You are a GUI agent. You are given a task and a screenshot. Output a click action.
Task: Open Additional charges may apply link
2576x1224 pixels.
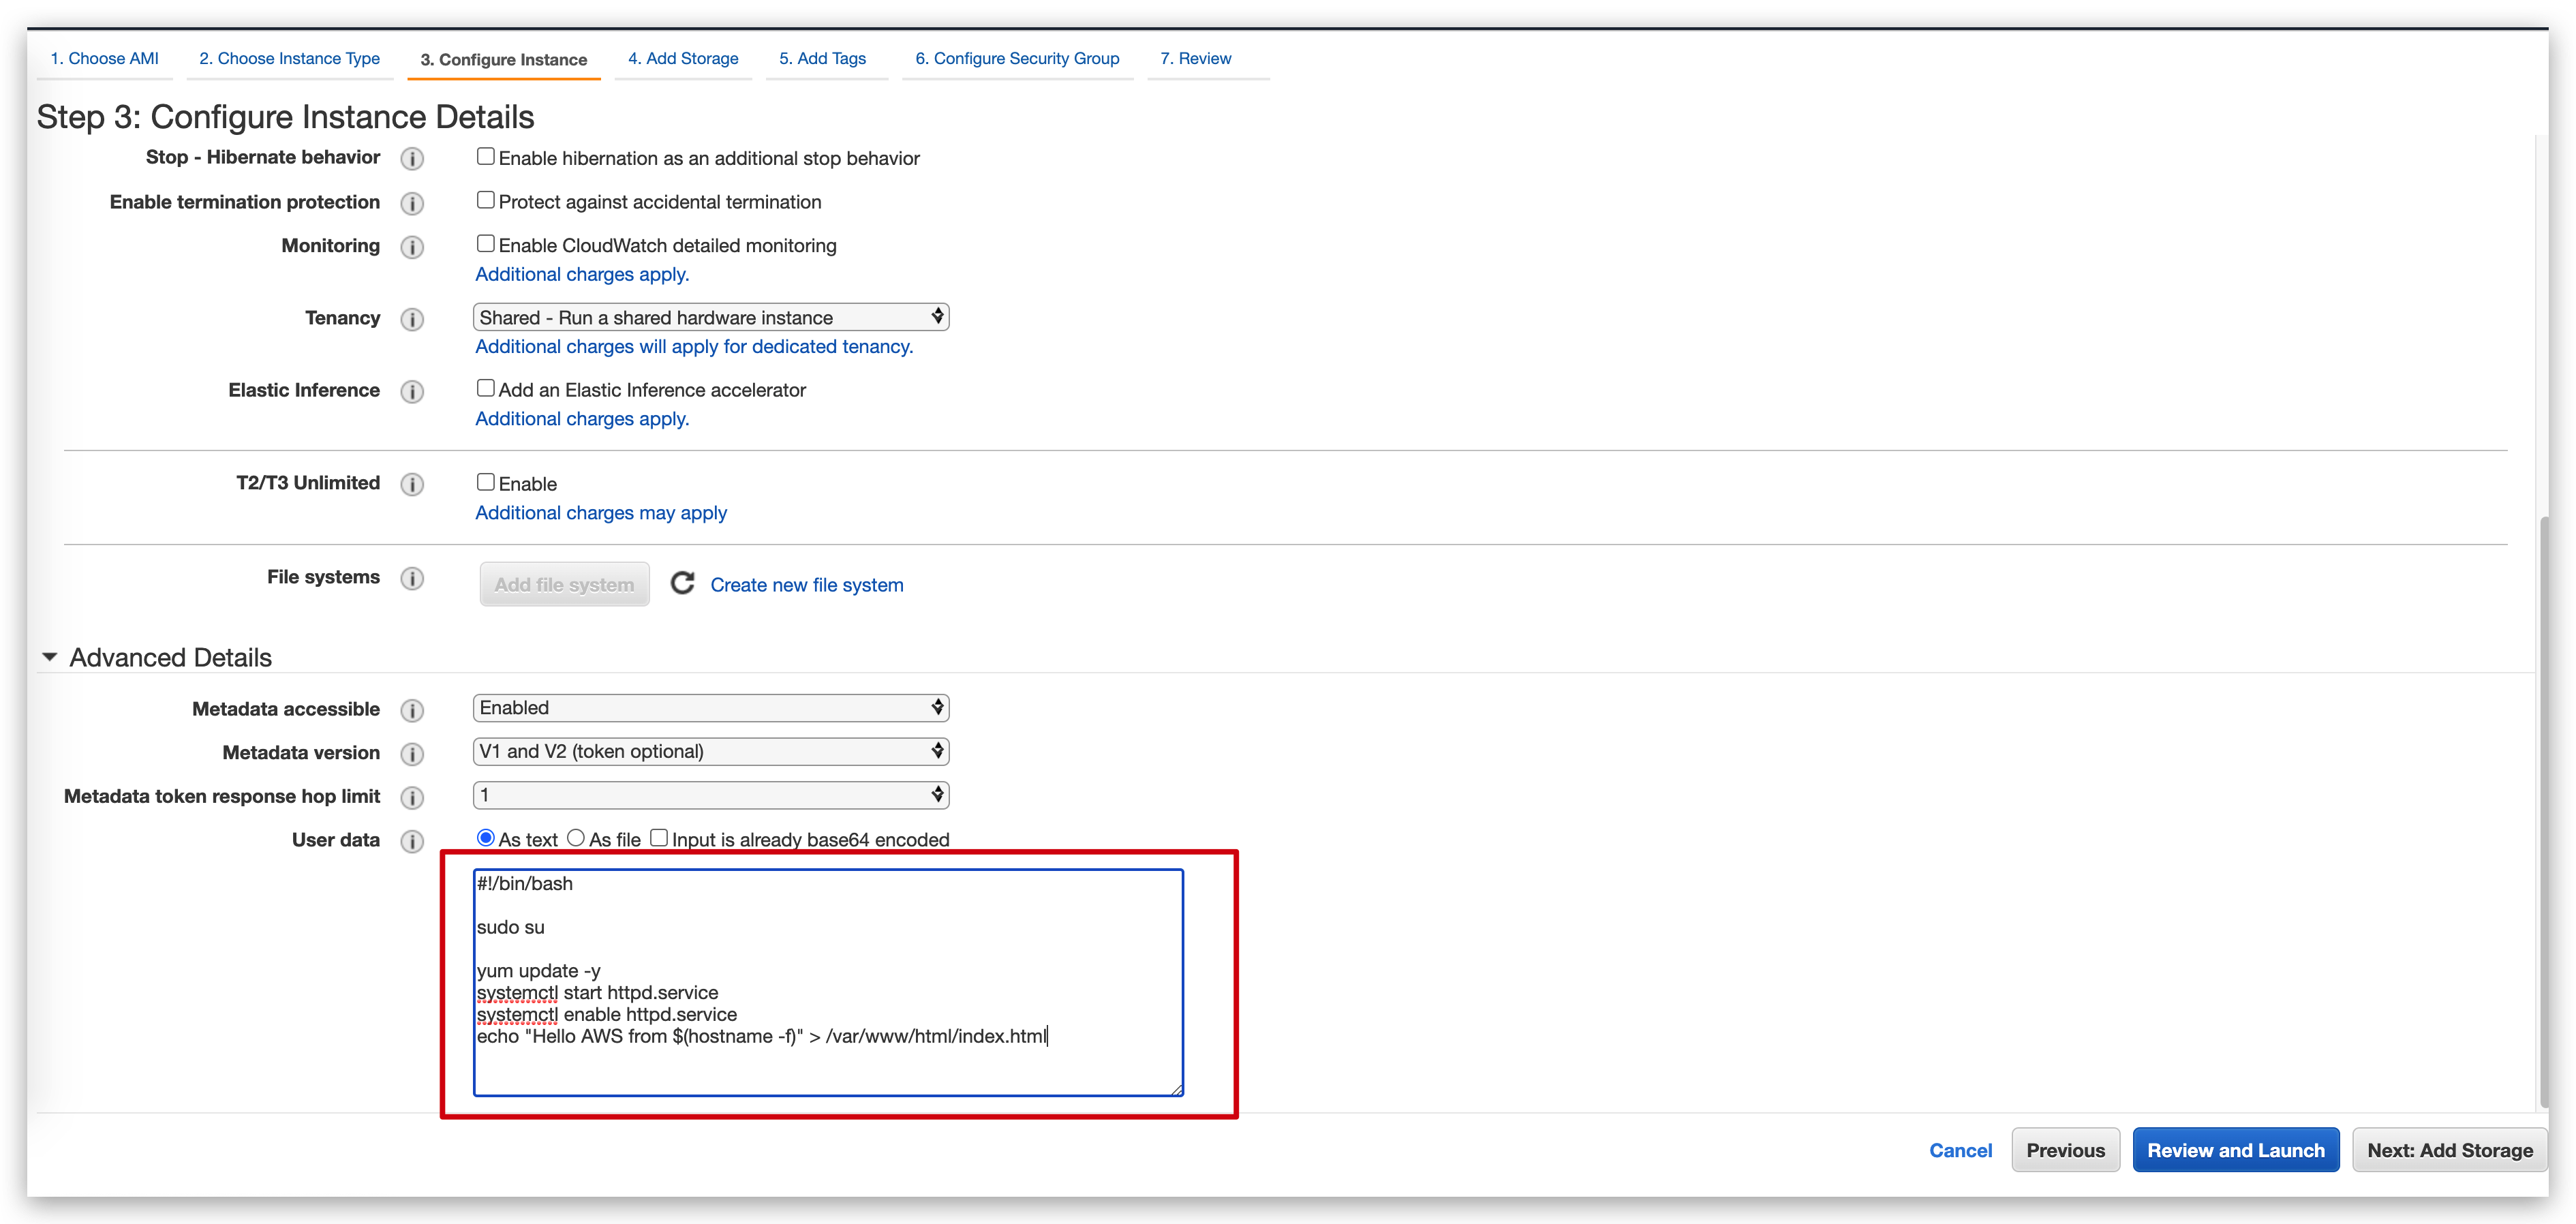(x=601, y=513)
